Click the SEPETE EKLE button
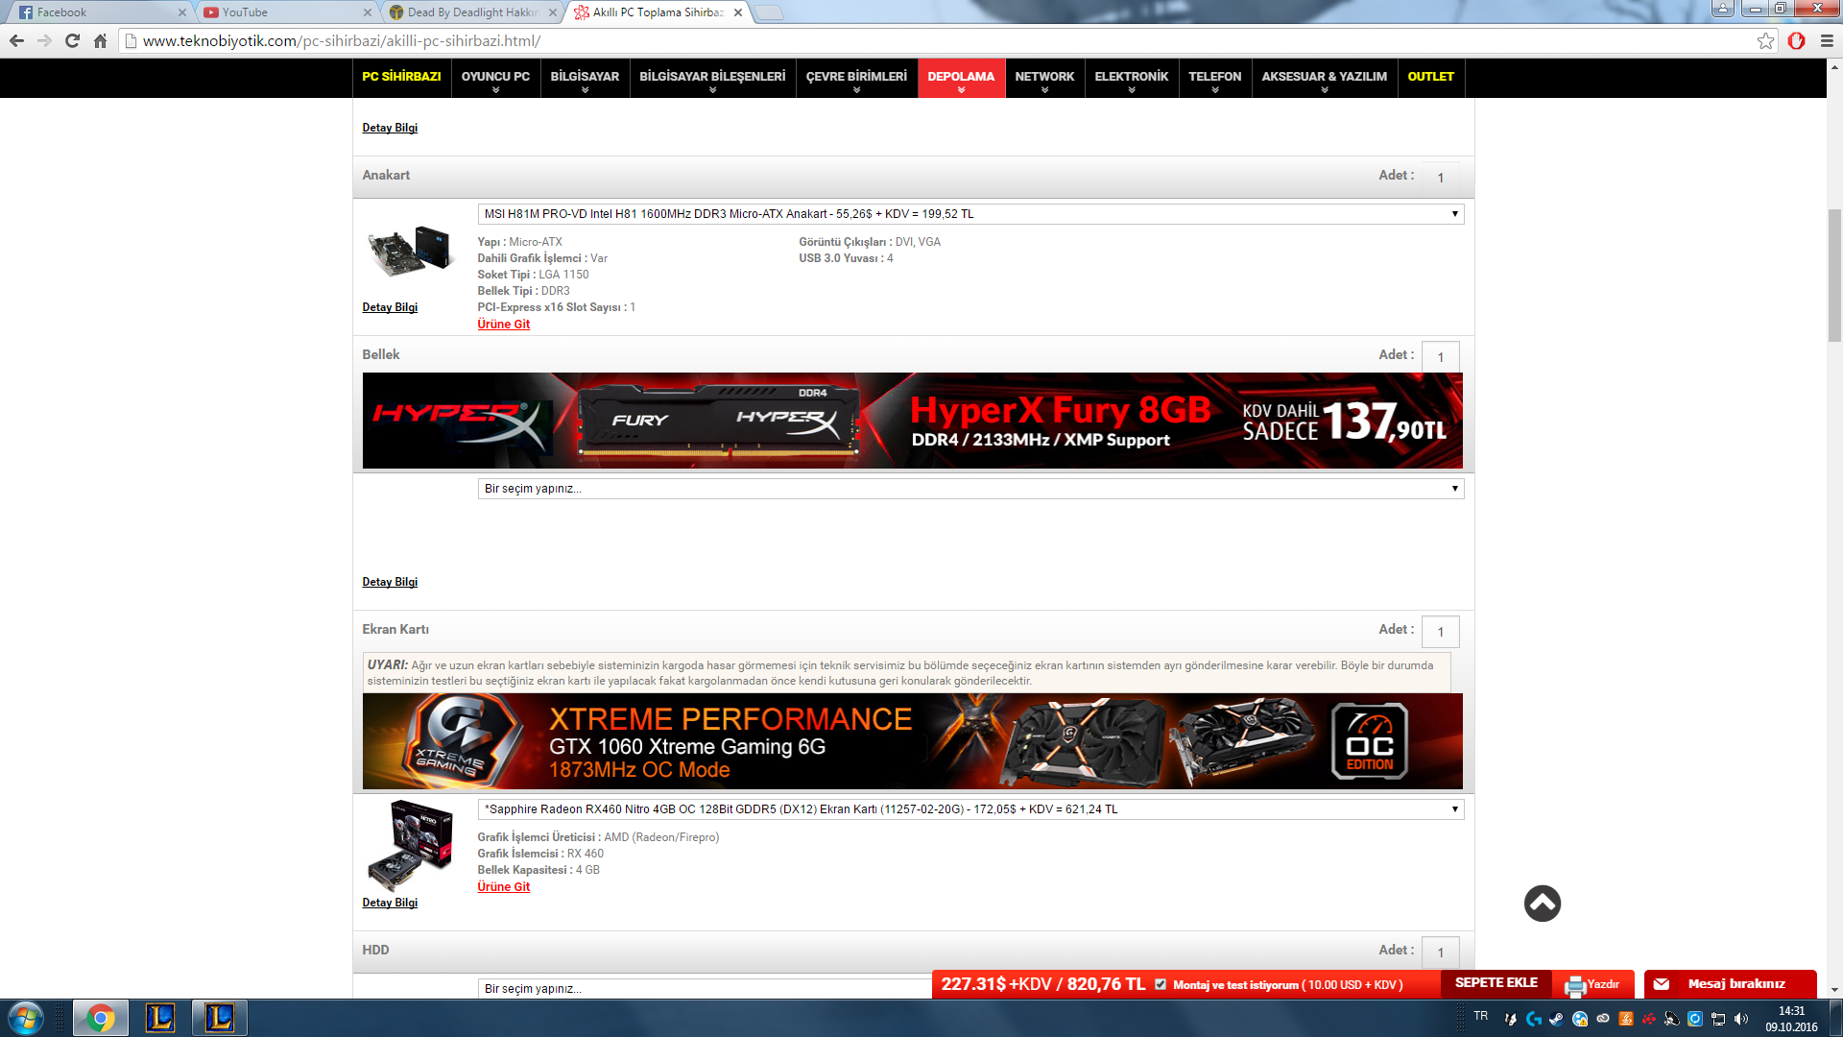Image resolution: width=1843 pixels, height=1037 pixels. (x=1496, y=983)
